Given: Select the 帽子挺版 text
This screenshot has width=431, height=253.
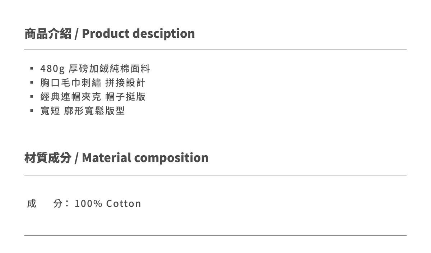Looking at the screenshot, I should (x=125, y=97).
